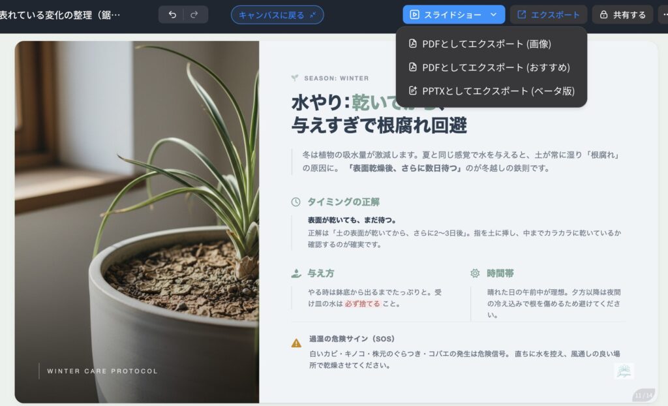The image size is (668, 406).
Task: Click the slide title 与えすぎで根腐れ回避
Action: click(x=379, y=125)
